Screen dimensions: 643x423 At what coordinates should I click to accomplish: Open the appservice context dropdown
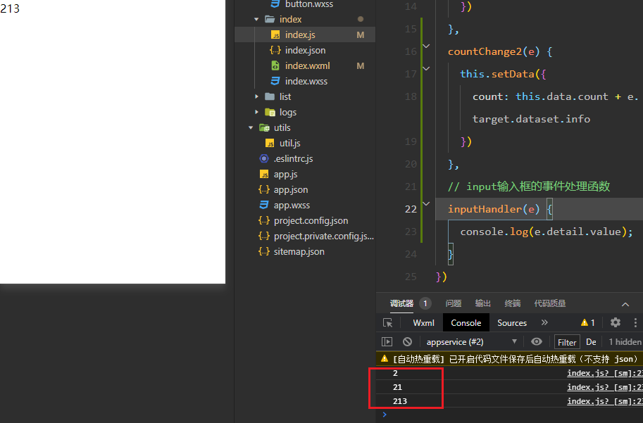(470, 341)
